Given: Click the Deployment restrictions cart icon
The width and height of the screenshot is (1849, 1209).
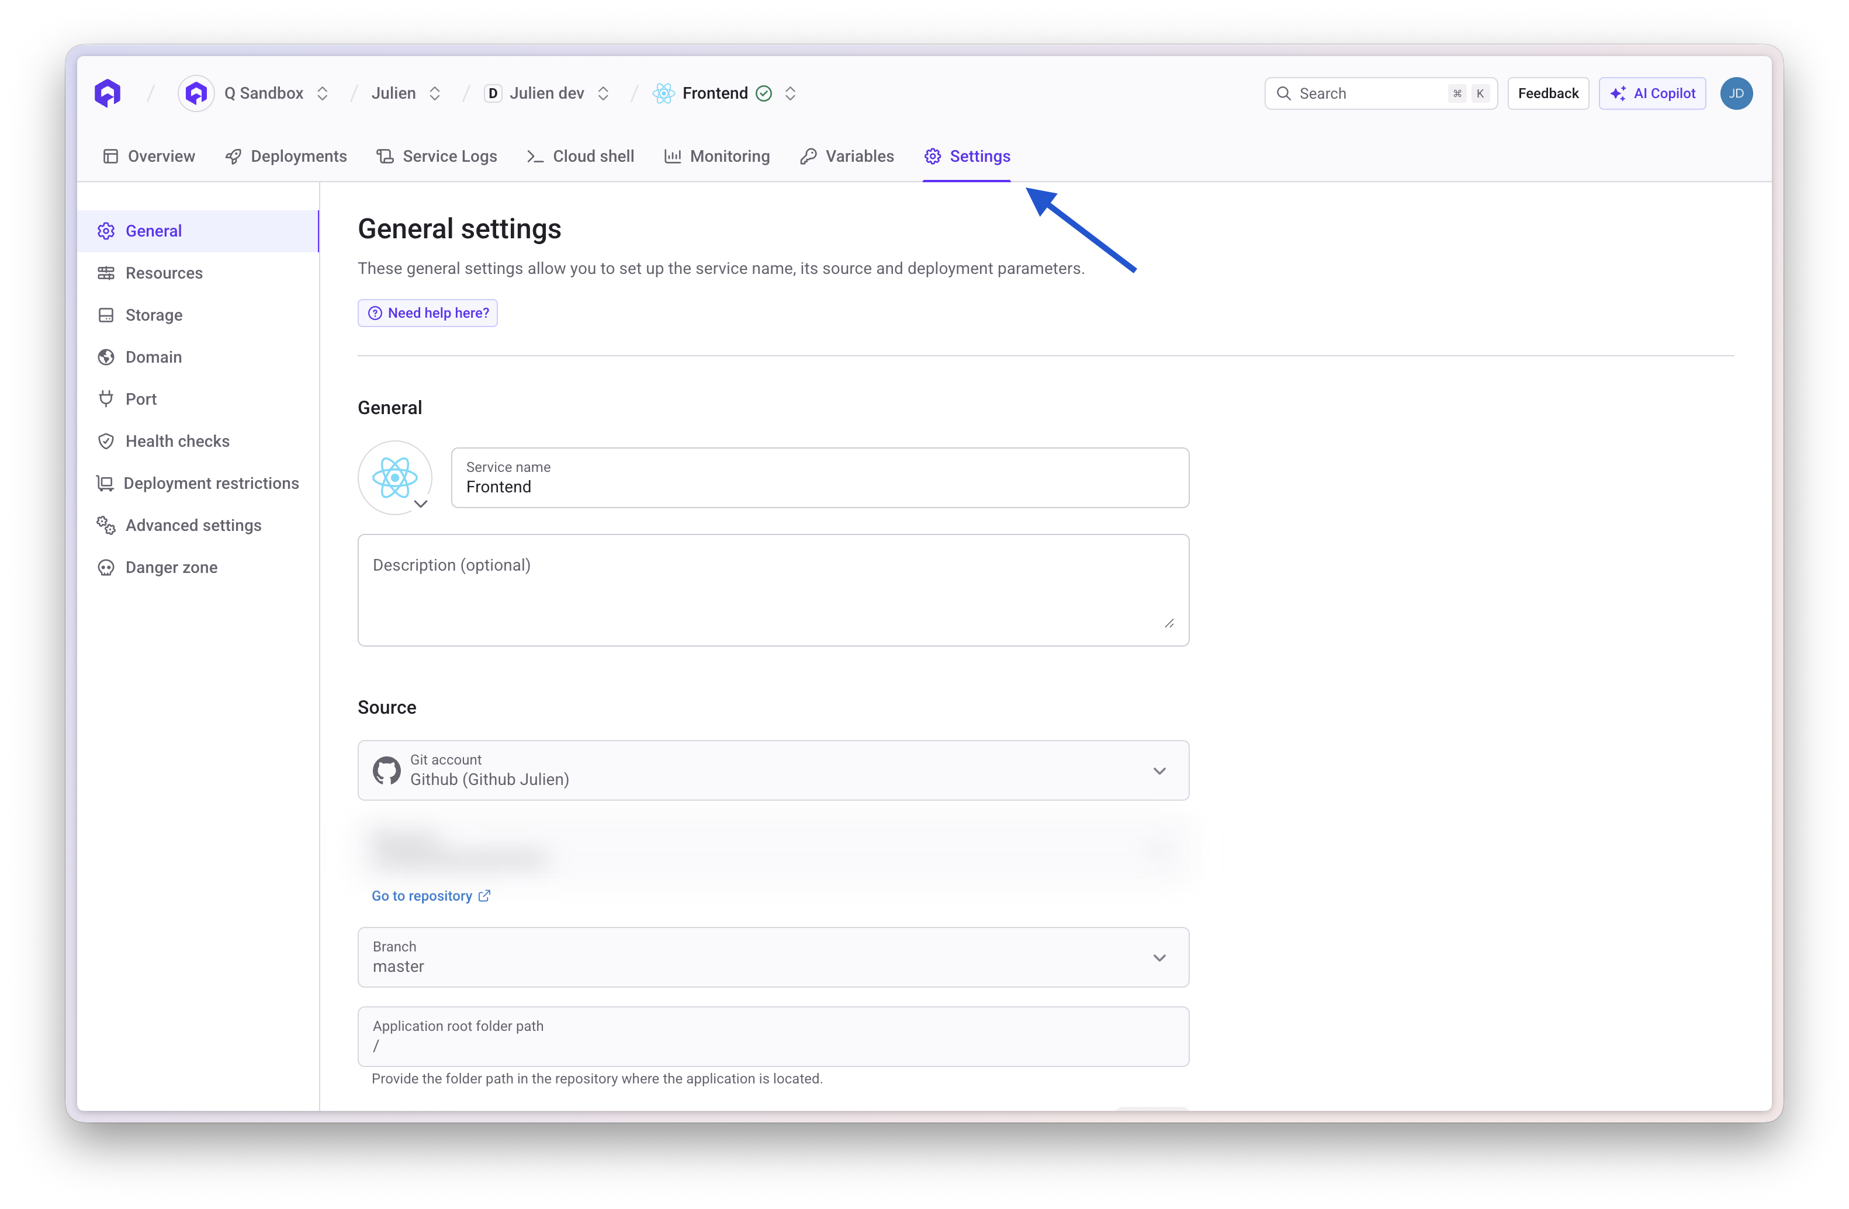Looking at the screenshot, I should click(x=105, y=483).
